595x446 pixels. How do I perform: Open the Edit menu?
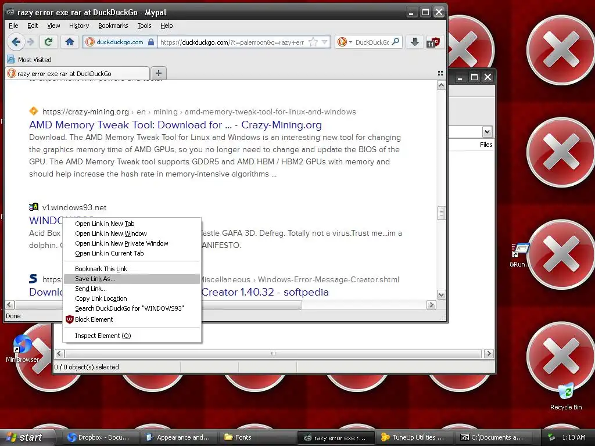coord(33,26)
